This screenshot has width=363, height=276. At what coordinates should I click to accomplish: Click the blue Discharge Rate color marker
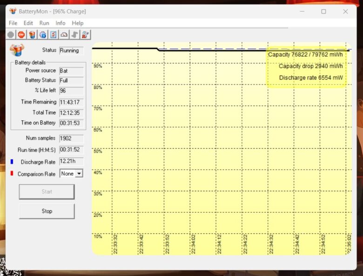(x=12, y=162)
